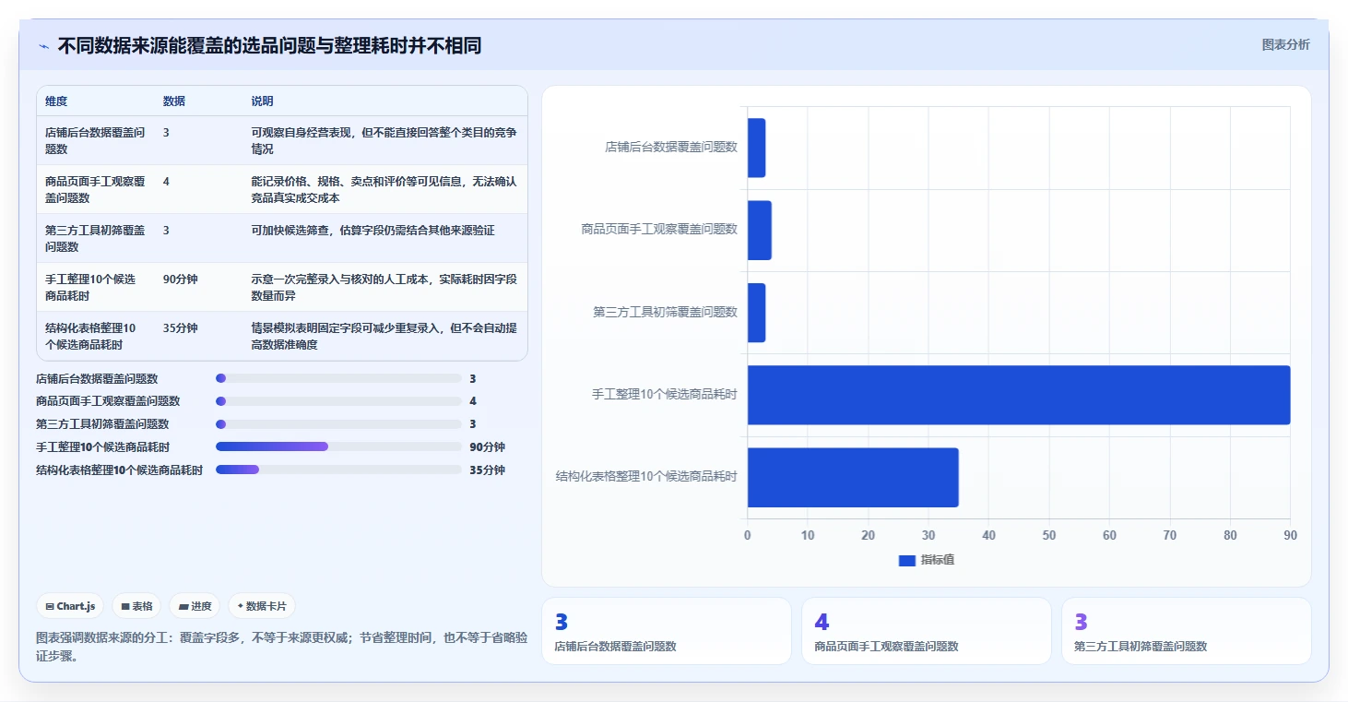Click card caption 第三方工具初筛覆盖问题数
Viewport: 1348px width, 702px height.
coord(1141,647)
